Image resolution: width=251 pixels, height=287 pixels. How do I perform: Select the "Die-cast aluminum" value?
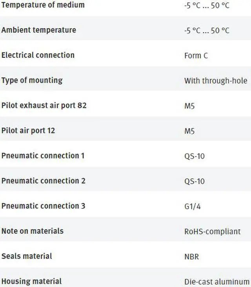217,282
